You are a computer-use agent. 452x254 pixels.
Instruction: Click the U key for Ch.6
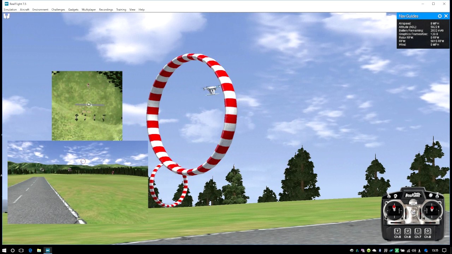click(408, 231)
